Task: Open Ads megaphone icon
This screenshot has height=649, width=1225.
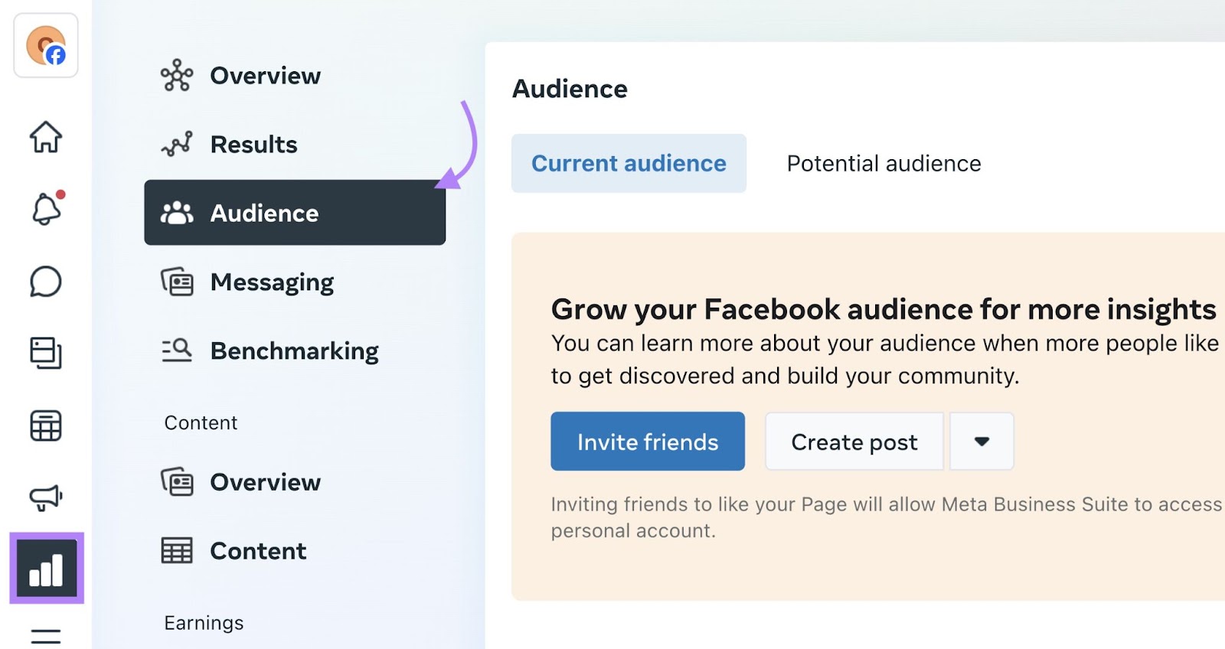Action: [46, 497]
